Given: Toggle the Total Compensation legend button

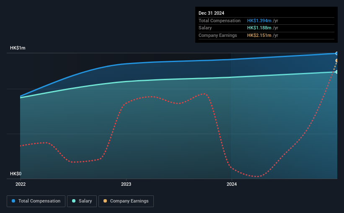Looking at the screenshot, I should click(x=36, y=201).
